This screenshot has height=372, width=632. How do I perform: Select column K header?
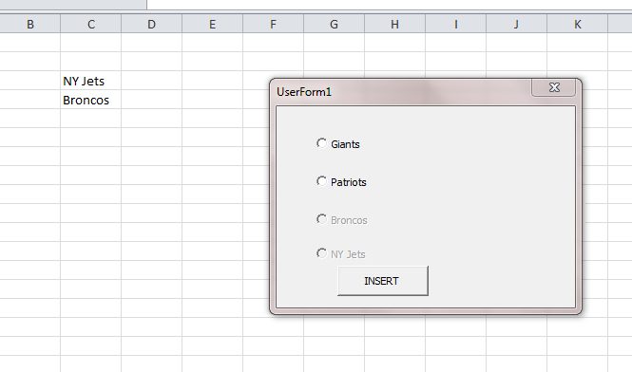click(x=578, y=24)
